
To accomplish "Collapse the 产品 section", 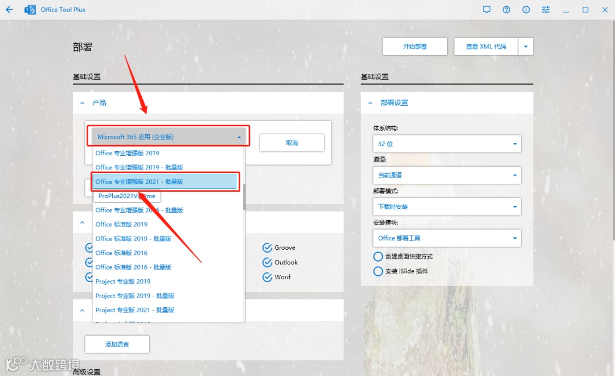I will (x=82, y=103).
